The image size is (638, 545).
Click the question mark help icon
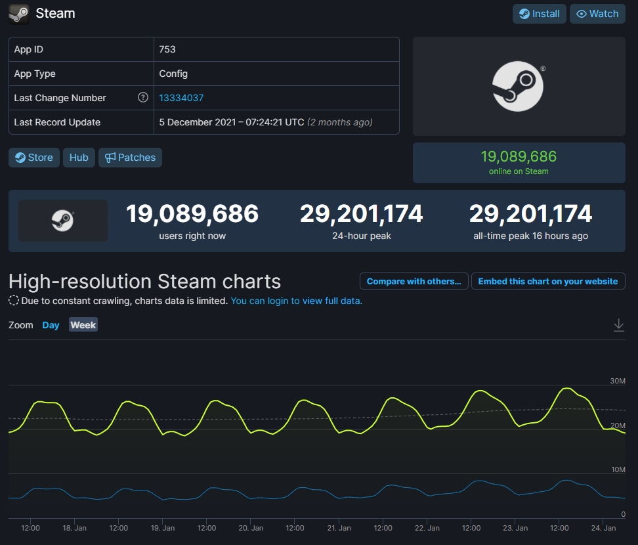coord(143,98)
